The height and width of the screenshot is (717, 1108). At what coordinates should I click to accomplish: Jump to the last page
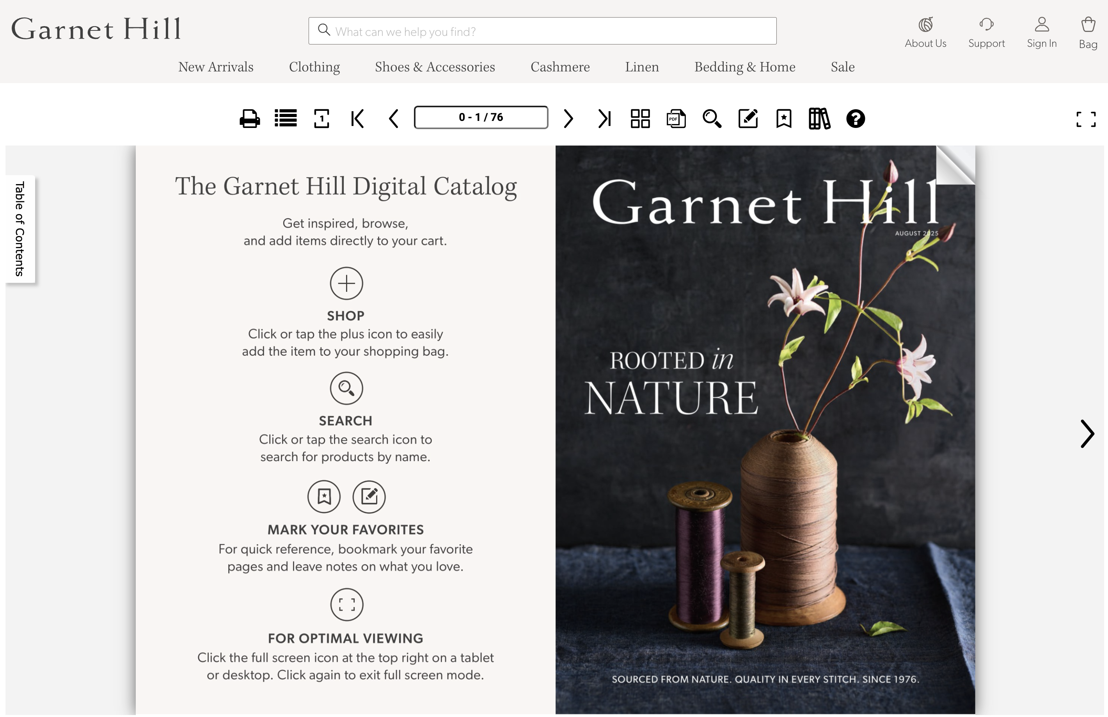[x=604, y=119]
